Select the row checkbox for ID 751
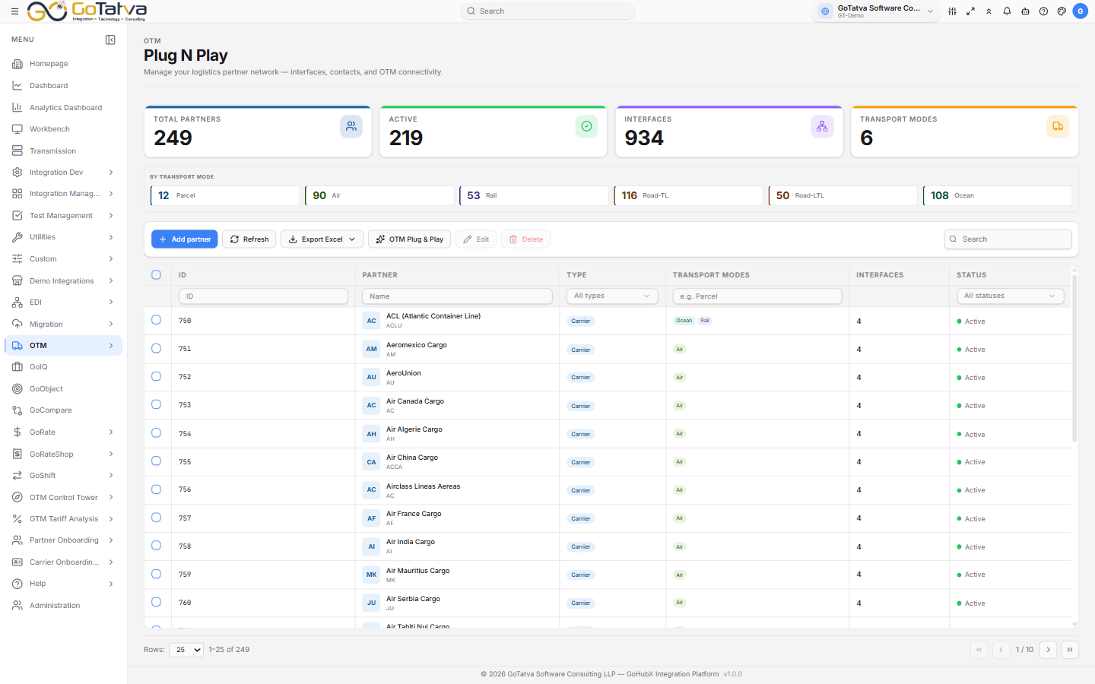Viewport: 1095px width, 684px height. coord(156,348)
